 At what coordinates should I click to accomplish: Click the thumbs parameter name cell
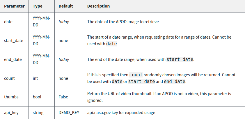click(11, 97)
